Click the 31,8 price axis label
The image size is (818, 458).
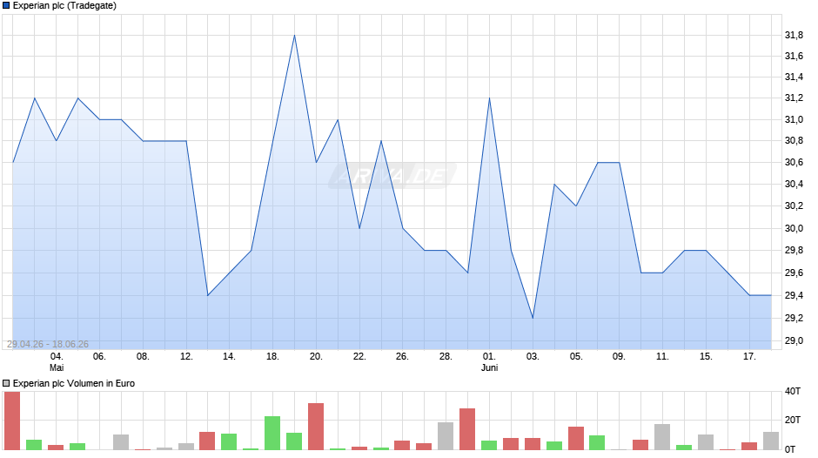(x=794, y=35)
